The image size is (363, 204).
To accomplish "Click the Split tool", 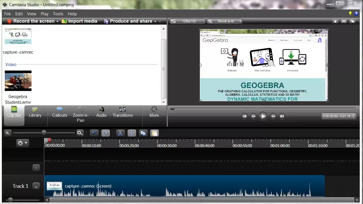I will point(132,133).
